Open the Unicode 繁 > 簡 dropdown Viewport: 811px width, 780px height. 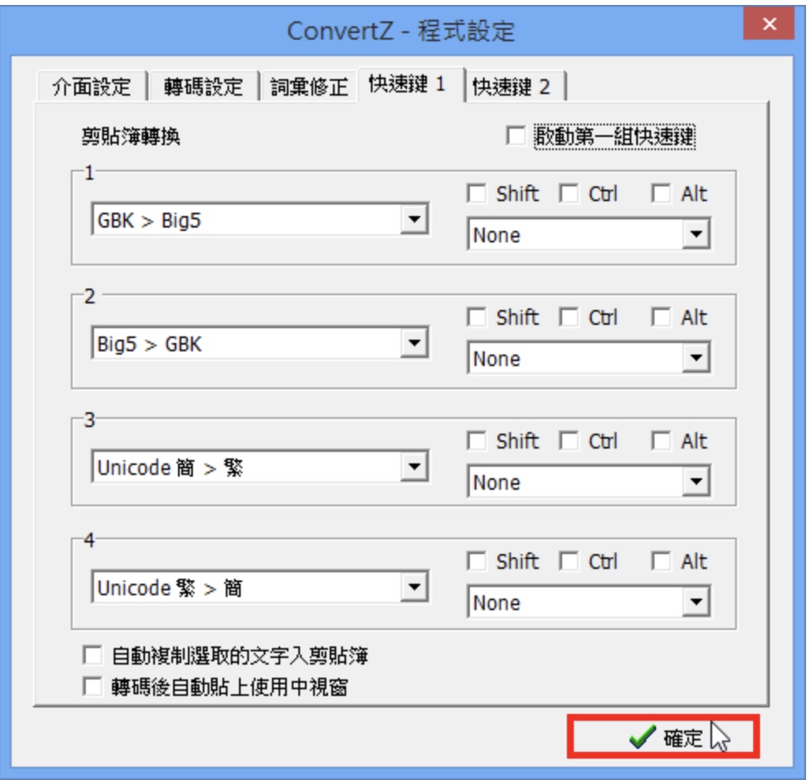[x=260, y=587]
